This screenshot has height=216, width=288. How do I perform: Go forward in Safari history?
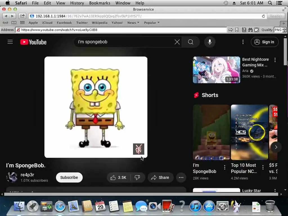[12, 16]
